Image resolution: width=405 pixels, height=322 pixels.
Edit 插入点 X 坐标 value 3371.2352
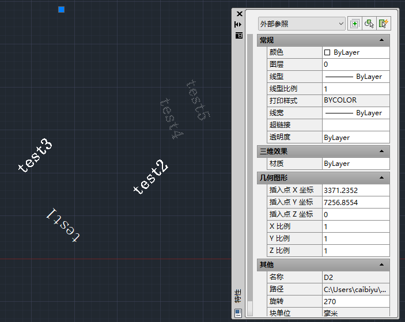355,190
